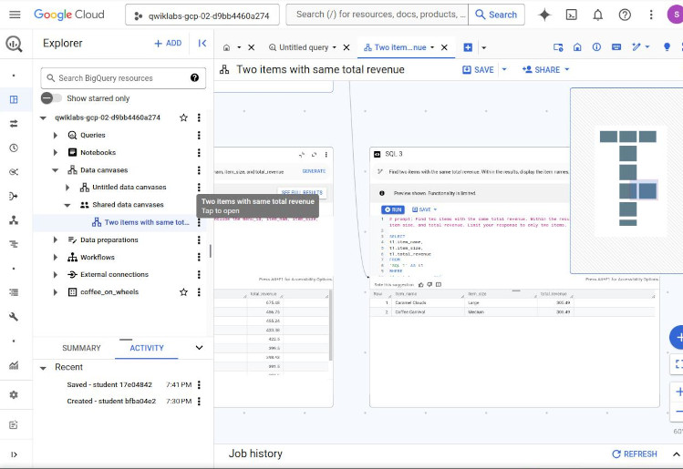Toggle Show starred only switch

(51, 98)
